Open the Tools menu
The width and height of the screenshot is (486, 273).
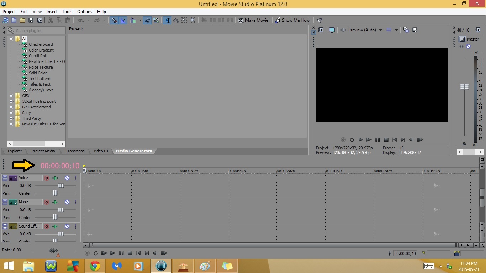tap(67, 12)
